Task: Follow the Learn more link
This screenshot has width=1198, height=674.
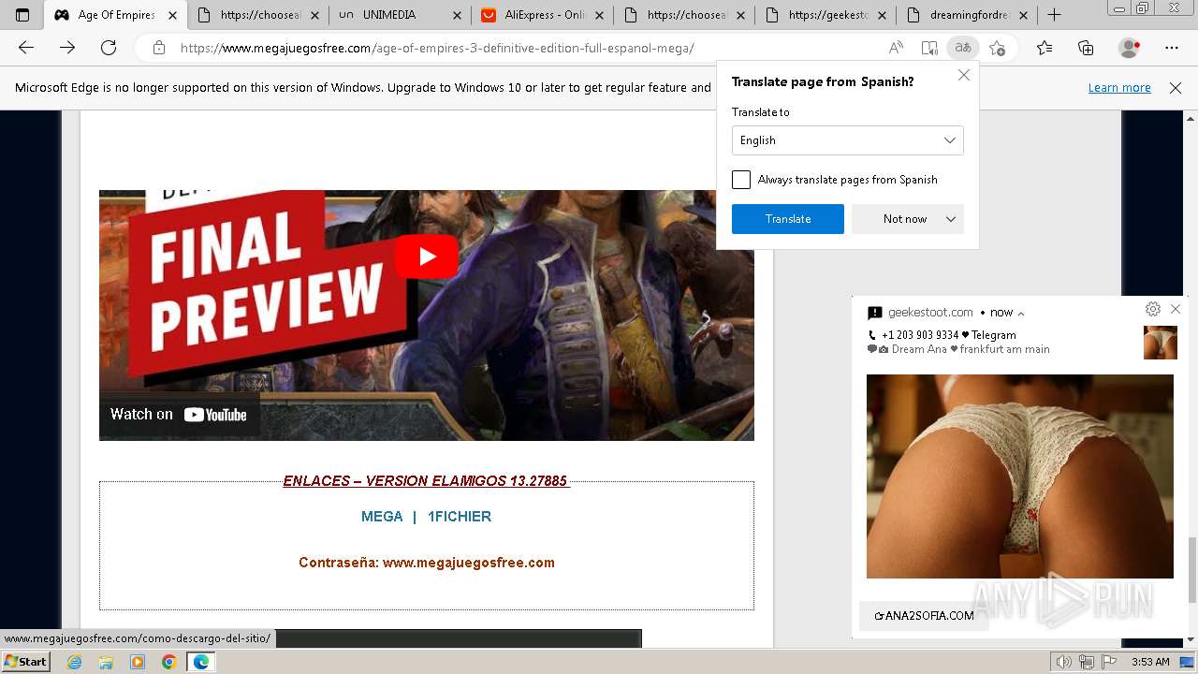Action: tap(1119, 88)
